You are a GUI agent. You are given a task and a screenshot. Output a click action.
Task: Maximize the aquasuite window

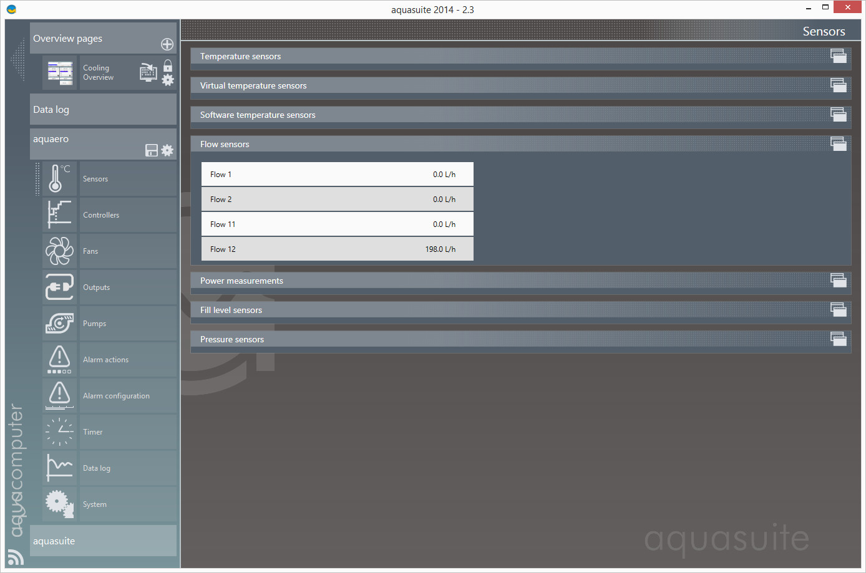point(825,7)
